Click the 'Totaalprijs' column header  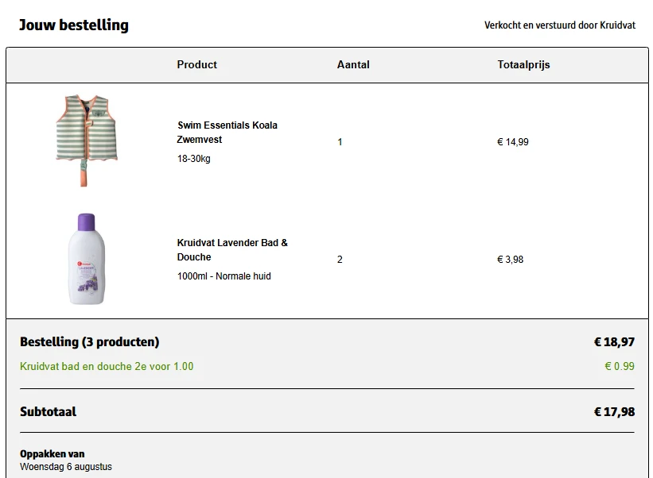click(523, 65)
